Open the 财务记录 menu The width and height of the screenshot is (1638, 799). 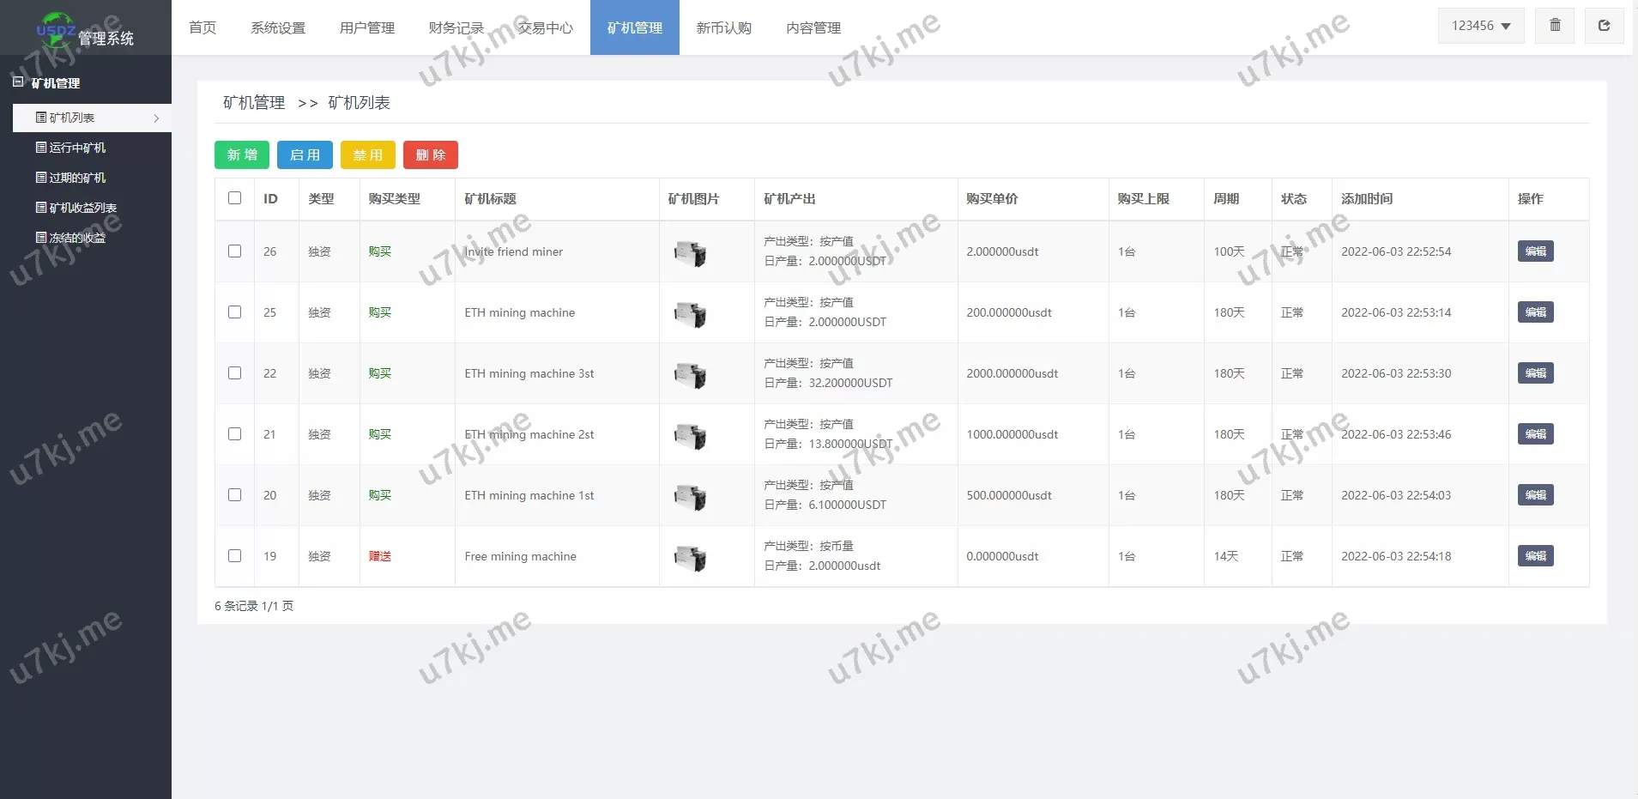point(456,27)
